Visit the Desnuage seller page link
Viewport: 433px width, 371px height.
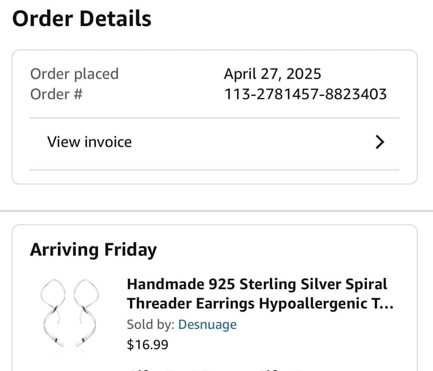tap(207, 324)
